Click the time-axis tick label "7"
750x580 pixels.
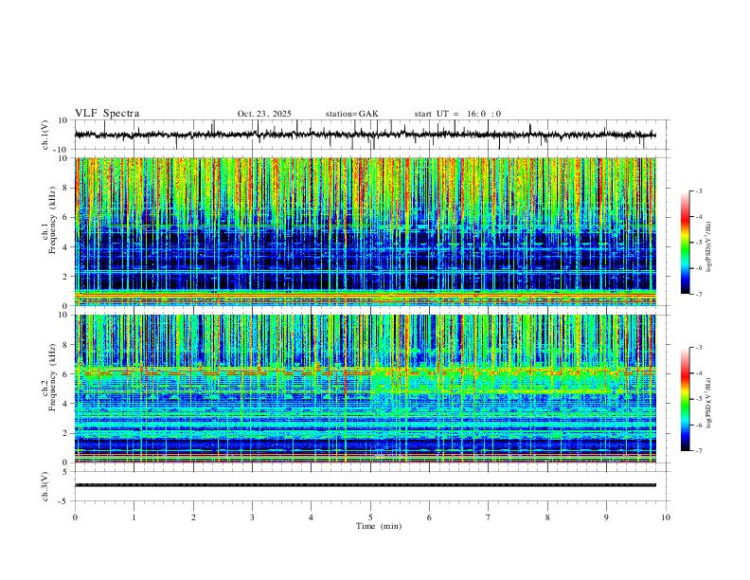coord(489,517)
